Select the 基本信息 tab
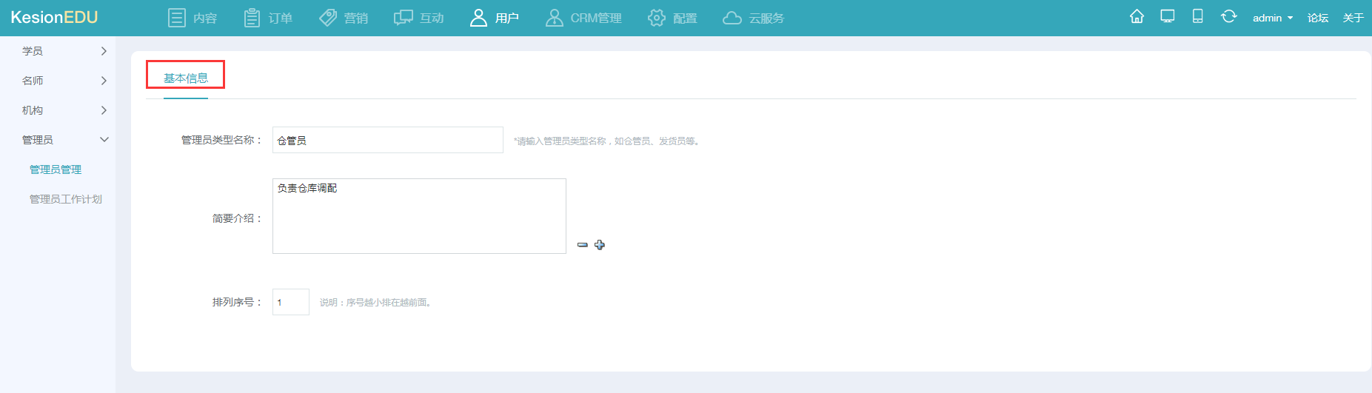Image resolution: width=1372 pixels, height=393 pixels. click(x=186, y=78)
